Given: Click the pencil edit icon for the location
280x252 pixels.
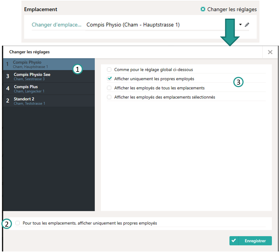Looking at the screenshot, I should [x=247, y=25].
